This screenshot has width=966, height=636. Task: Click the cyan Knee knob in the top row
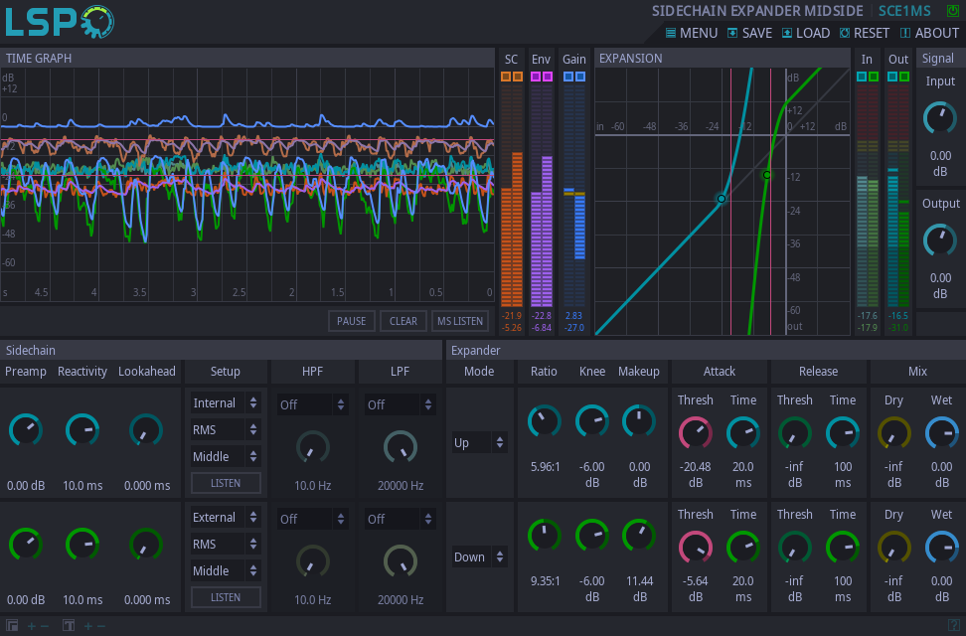tap(592, 422)
